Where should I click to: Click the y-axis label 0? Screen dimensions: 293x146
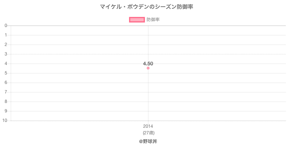click(x=6, y=26)
